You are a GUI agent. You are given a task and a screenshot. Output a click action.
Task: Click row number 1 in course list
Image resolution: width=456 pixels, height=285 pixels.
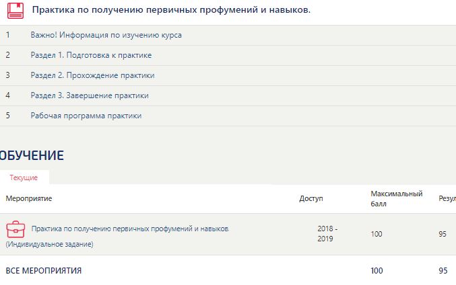[x=8, y=35]
